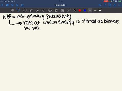
Task: Tap the handwritten word "energy"
Action: [66, 22]
